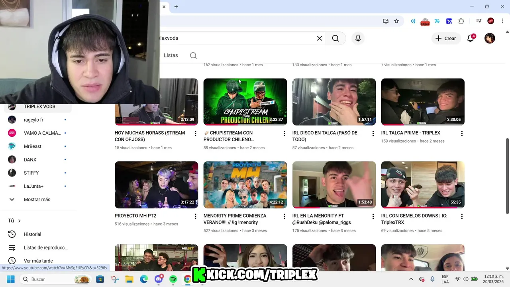Open Wi-Fi settings in system tray
510x287 pixels.
pyautogui.click(x=457, y=279)
